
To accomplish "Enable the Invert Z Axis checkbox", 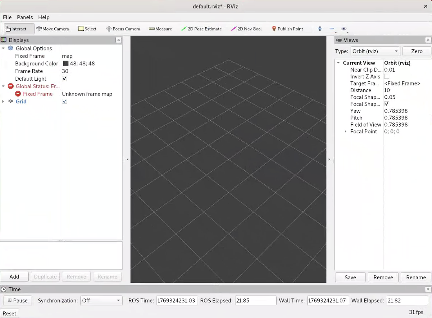I will point(387,76).
